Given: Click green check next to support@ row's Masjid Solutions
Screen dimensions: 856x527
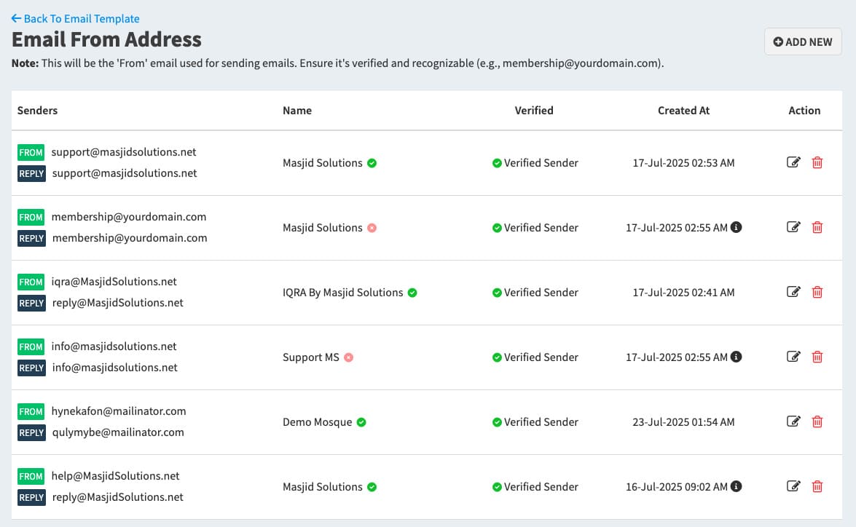Looking at the screenshot, I should pyautogui.click(x=372, y=163).
